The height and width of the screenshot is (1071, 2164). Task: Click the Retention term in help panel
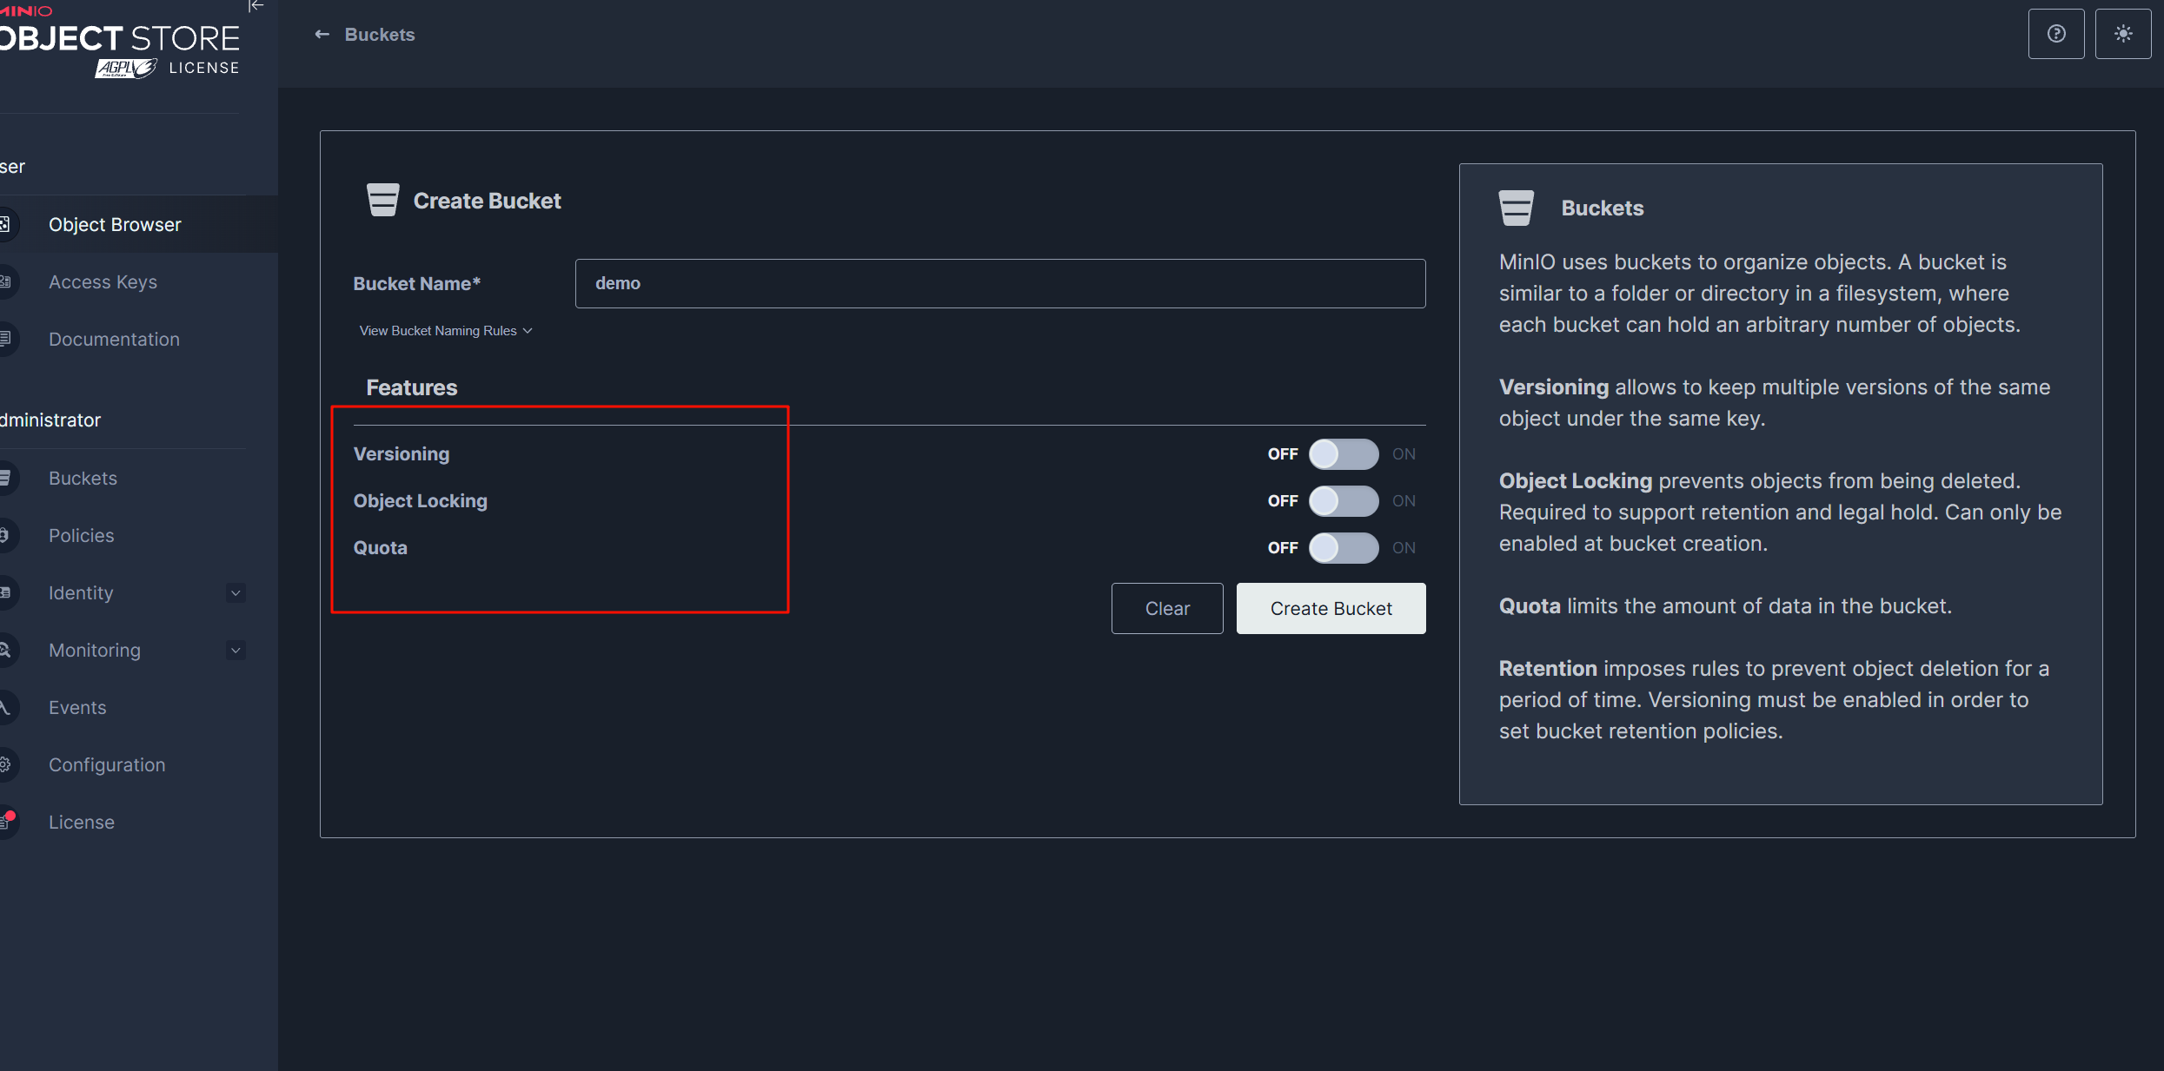1548,668
